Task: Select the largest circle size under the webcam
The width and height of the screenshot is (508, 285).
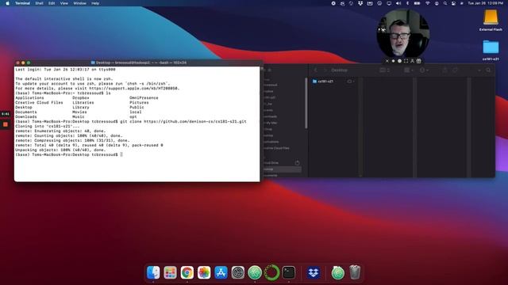Action: pyautogui.click(x=400, y=61)
